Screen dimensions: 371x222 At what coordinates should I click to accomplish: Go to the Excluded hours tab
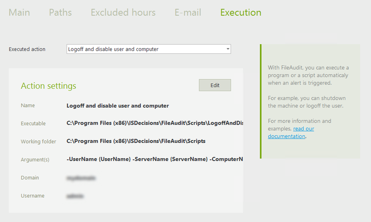[x=123, y=13]
